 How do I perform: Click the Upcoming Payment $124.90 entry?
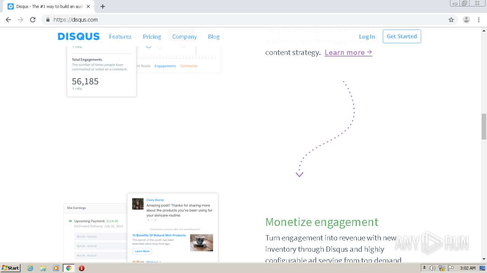(x=96, y=221)
